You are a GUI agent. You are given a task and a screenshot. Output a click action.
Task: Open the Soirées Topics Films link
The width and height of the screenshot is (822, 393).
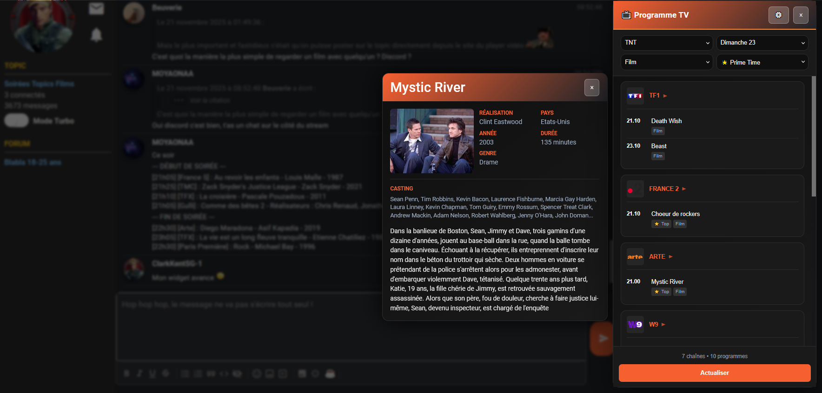pyautogui.click(x=39, y=84)
